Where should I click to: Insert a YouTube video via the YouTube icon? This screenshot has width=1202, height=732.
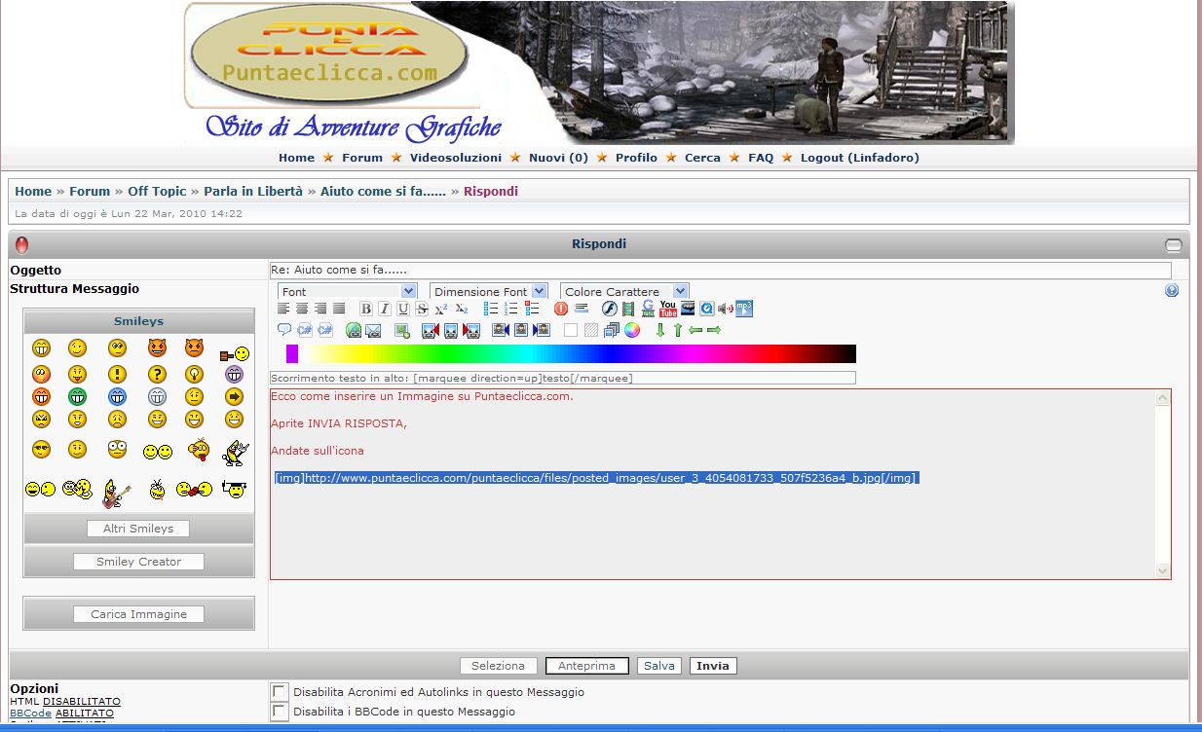click(x=668, y=309)
